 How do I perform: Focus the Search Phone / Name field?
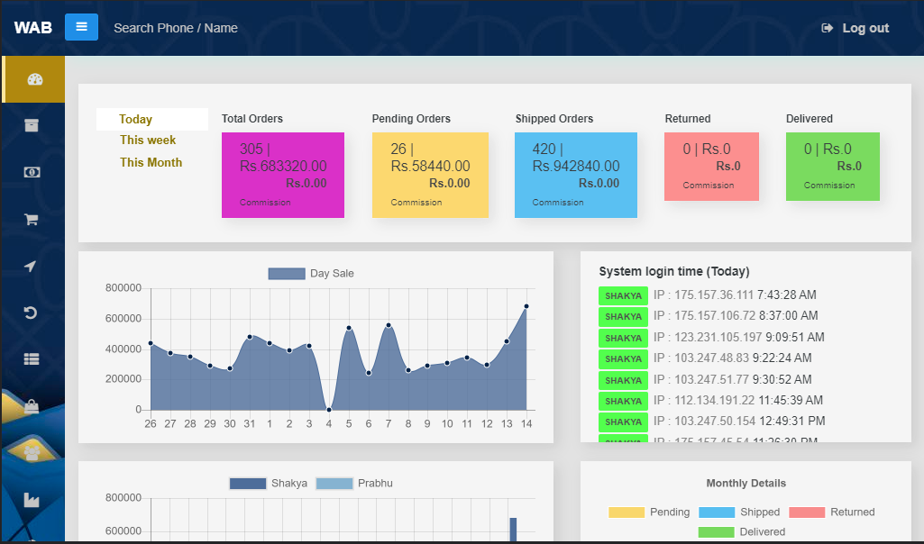[176, 28]
